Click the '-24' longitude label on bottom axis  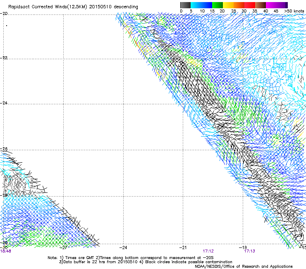[x=123, y=247]
